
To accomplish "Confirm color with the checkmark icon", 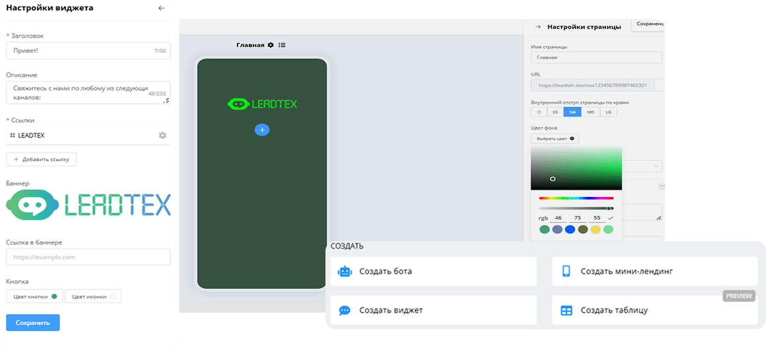I will click(x=611, y=217).
